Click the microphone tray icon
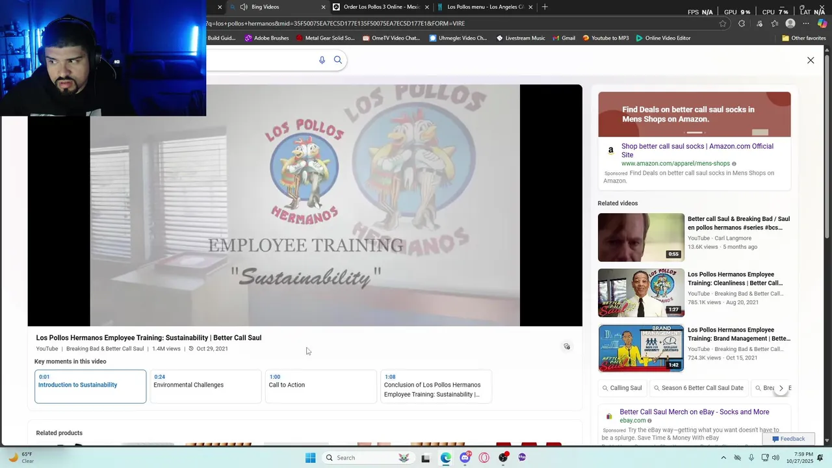 point(751,458)
